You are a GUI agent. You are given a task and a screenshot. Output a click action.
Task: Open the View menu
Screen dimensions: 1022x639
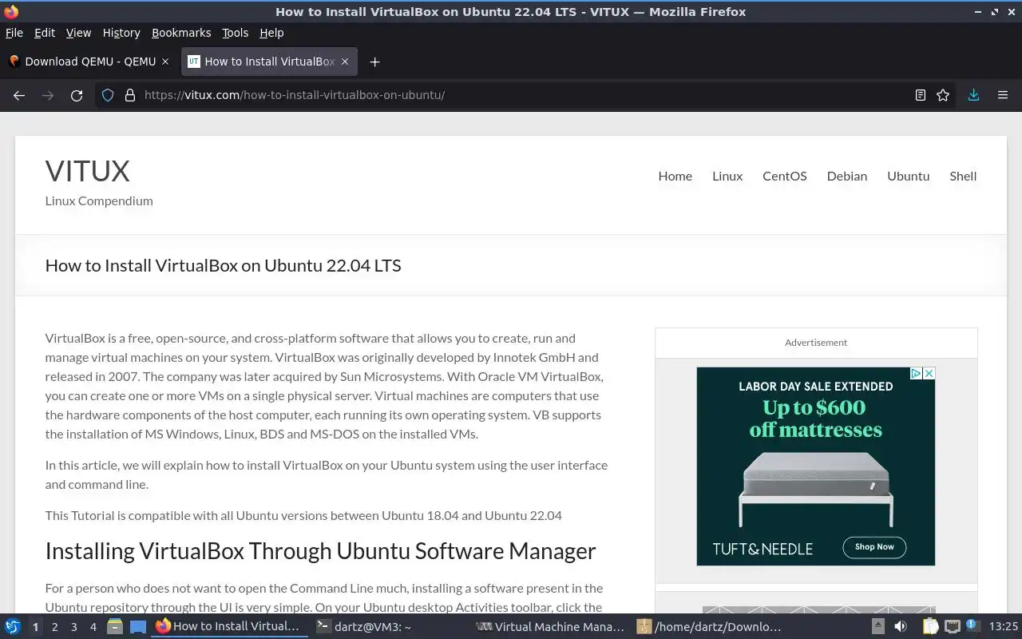pyautogui.click(x=78, y=33)
